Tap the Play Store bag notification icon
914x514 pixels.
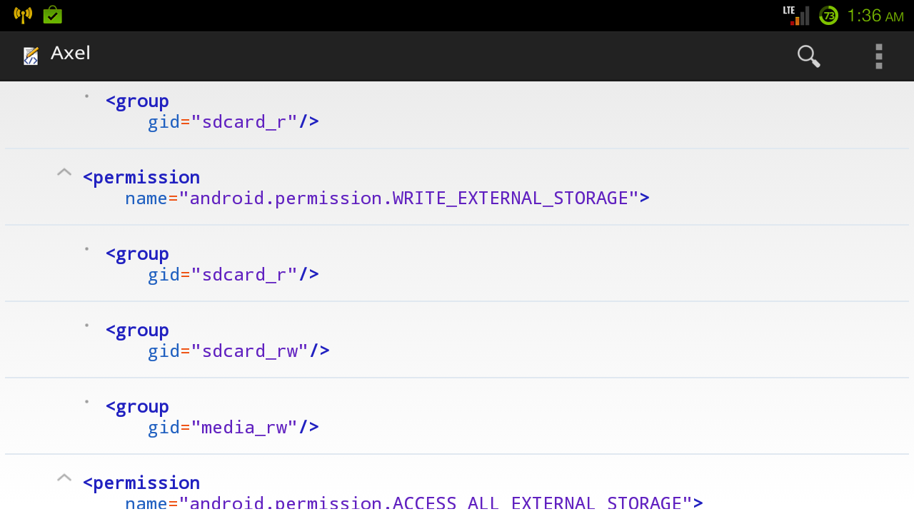pos(53,15)
